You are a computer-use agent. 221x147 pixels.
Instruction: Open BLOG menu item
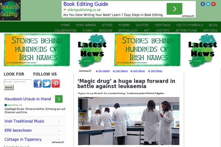point(213,25)
